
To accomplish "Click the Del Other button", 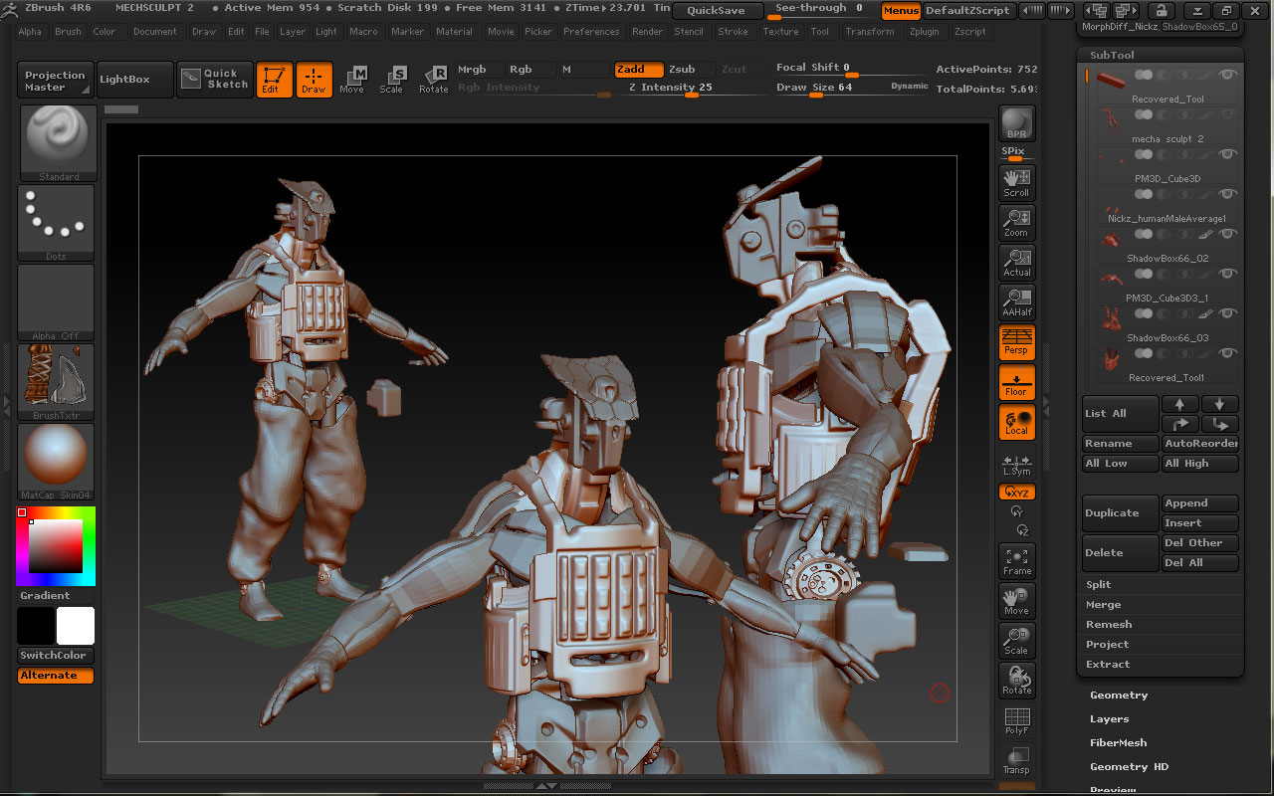I will [1200, 543].
